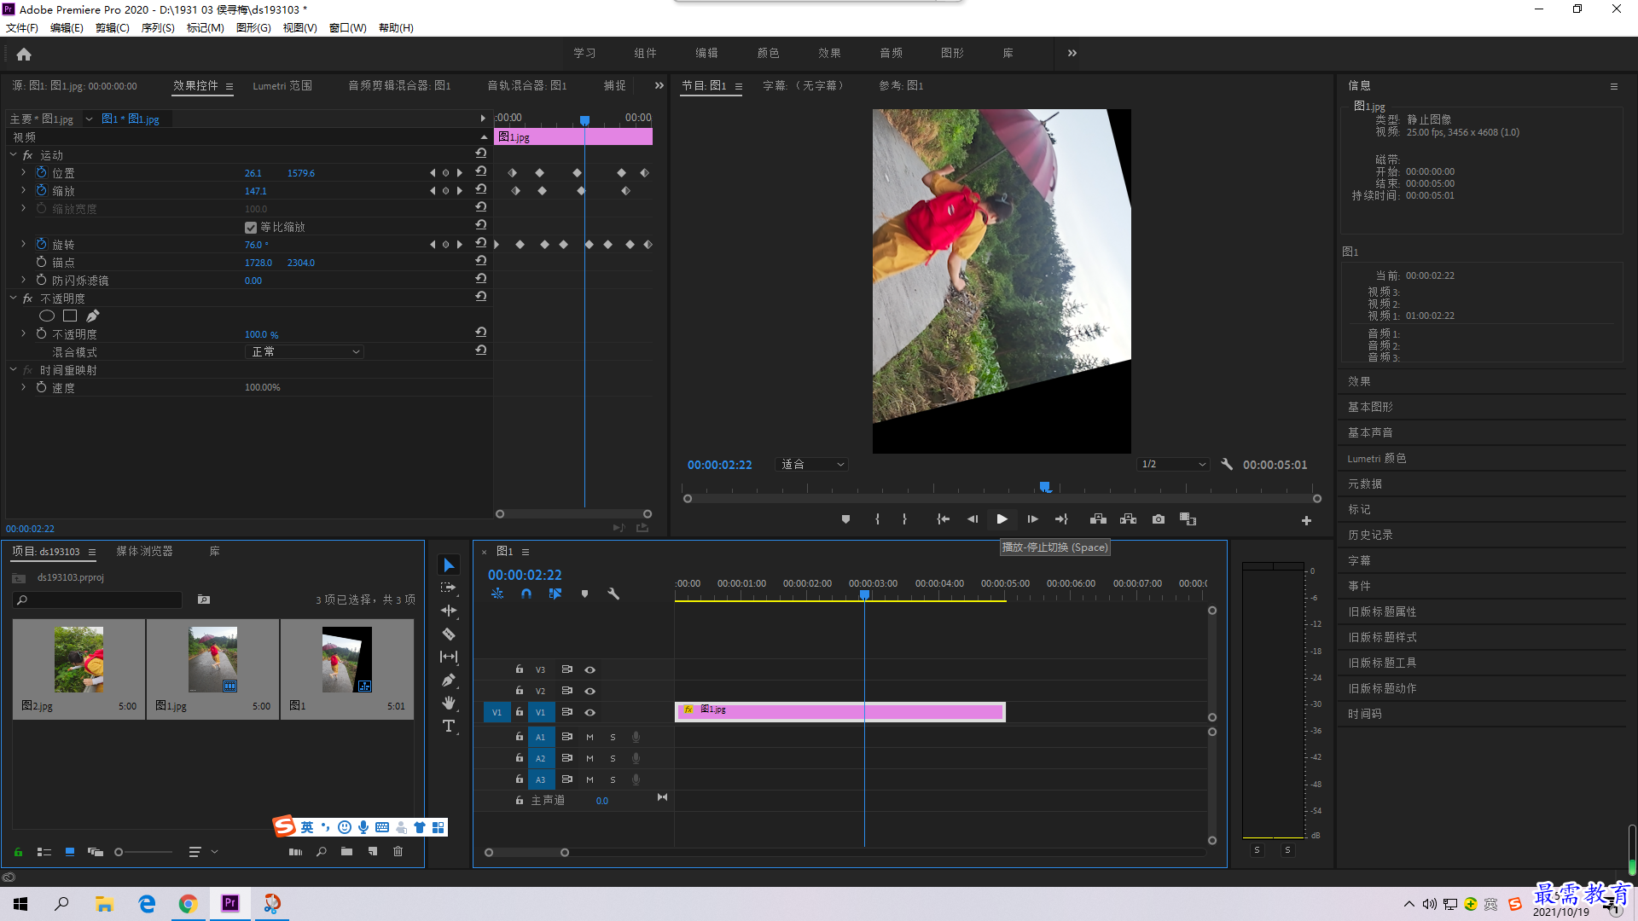Switch to the Lumetri Scopes tab
The width and height of the screenshot is (1638, 921).
282,85
